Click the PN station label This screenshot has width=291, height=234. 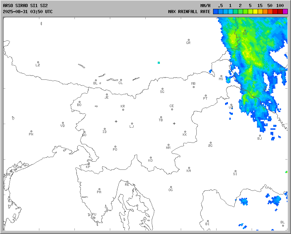(31, 134)
